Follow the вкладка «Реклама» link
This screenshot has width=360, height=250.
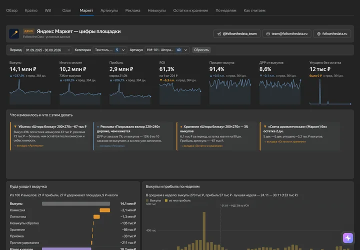coord(111,146)
